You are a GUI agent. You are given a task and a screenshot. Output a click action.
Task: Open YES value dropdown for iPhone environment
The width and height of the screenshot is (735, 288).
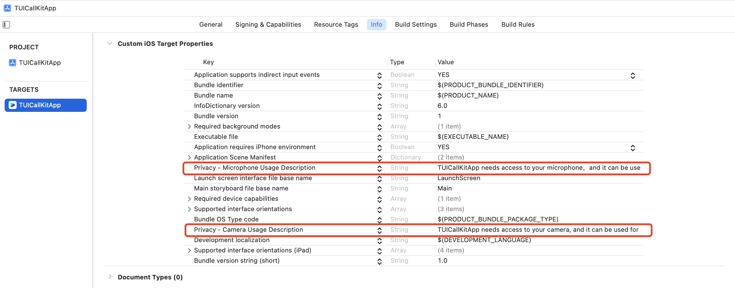pos(633,148)
